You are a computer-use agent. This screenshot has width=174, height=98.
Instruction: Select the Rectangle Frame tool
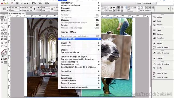tap(2, 33)
